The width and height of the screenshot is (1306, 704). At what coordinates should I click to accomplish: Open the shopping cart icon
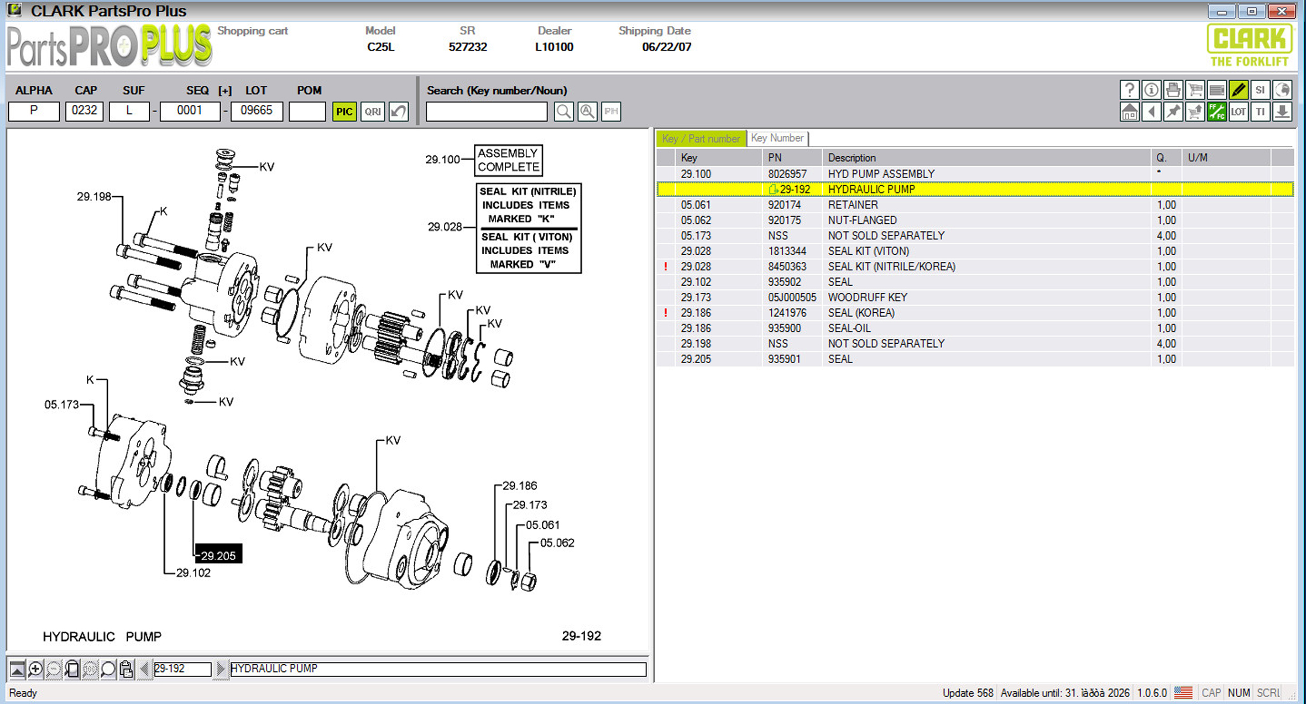coord(1195,90)
